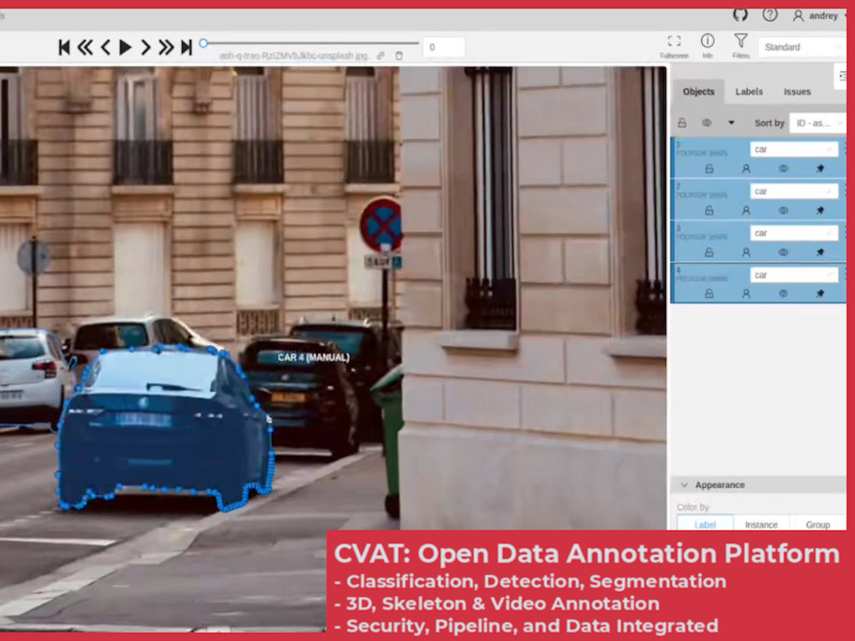
Task: Toggle occluded for object 4
Action: coord(746,294)
